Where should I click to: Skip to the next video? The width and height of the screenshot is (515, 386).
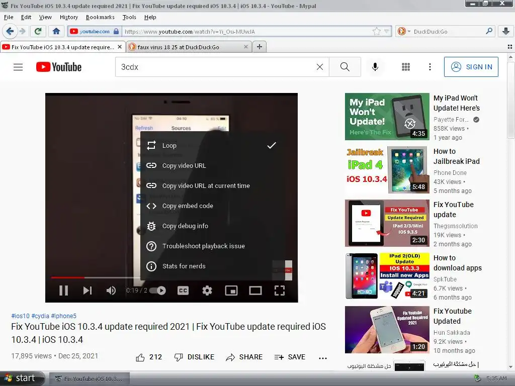(88, 291)
